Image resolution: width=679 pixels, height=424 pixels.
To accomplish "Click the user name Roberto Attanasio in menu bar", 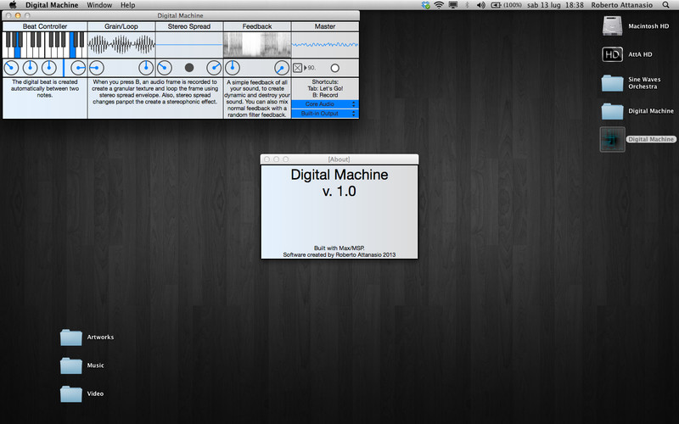I will point(622,5).
